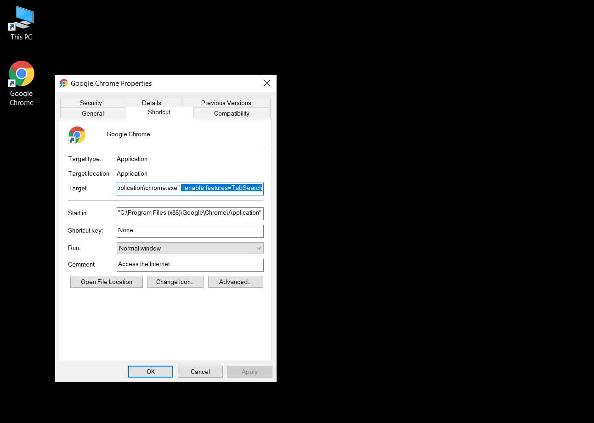The height and width of the screenshot is (423, 594).
Task: Open This PC from the desktop
Action: (21, 18)
